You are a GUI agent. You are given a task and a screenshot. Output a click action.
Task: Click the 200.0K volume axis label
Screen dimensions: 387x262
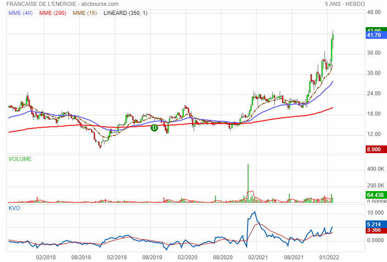pyautogui.click(x=375, y=186)
